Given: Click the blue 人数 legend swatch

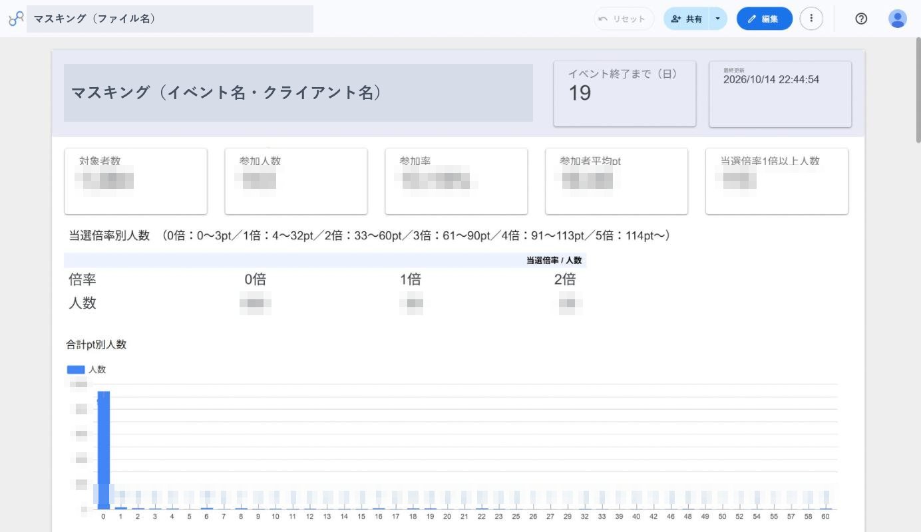Looking at the screenshot, I should (76, 370).
